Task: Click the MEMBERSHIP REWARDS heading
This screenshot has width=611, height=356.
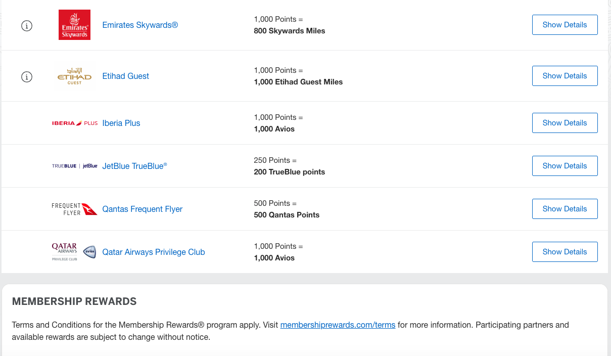Action: [x=74, y=301]
